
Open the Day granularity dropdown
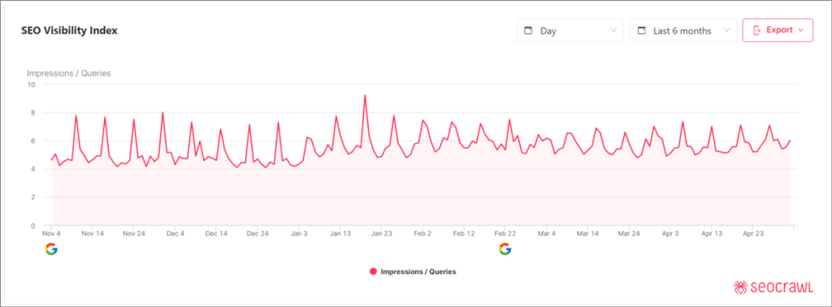(570, 30)
